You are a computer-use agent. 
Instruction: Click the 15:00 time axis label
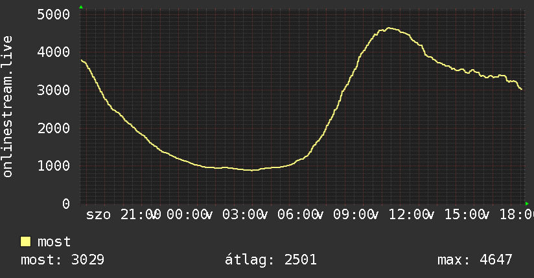467,215
